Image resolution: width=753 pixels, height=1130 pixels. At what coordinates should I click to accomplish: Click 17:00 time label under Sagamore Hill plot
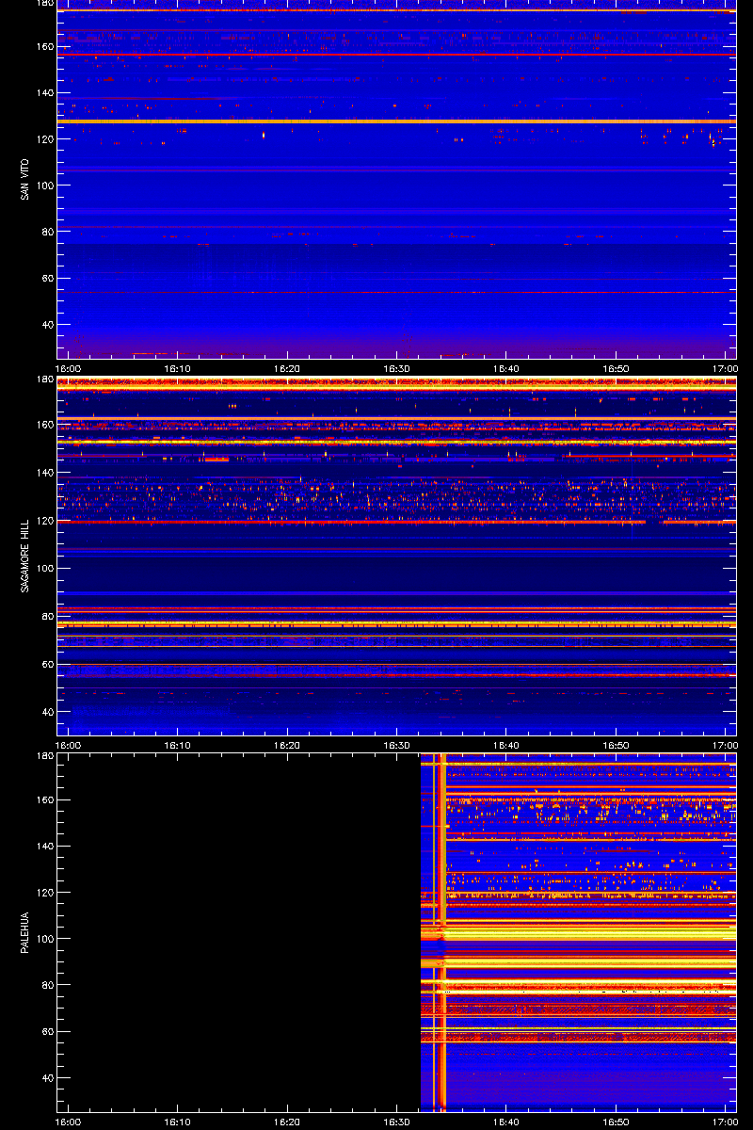tap(725, 746)
